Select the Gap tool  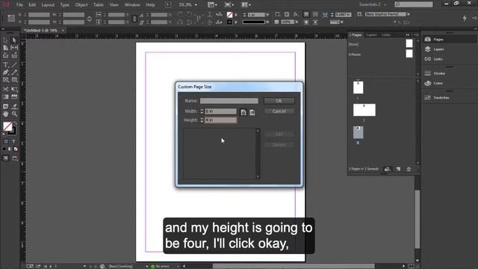point(14,48)
